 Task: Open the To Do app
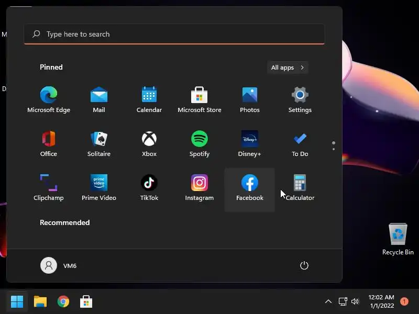tap(300, 144)
